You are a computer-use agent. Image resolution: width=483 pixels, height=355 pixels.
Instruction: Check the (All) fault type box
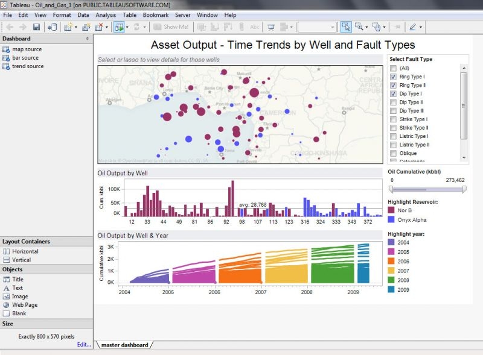[394, 69]
